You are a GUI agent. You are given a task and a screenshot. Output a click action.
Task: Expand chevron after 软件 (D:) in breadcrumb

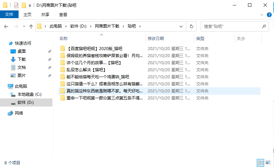pos(91,27)
